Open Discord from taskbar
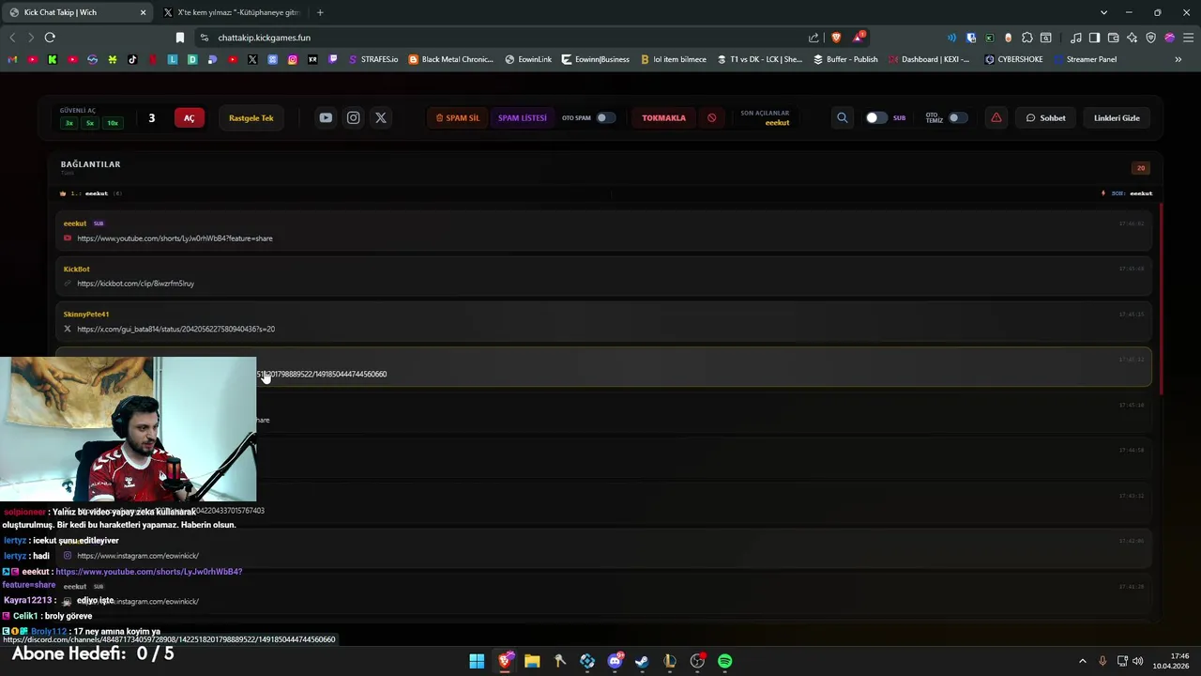The height and width of the screenshot is (676, 1201). click(x=615, y=661)
